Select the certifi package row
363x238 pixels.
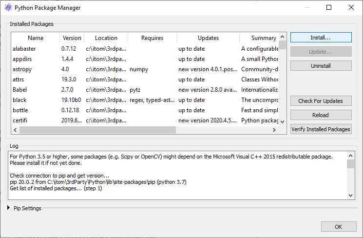point(145,120)
